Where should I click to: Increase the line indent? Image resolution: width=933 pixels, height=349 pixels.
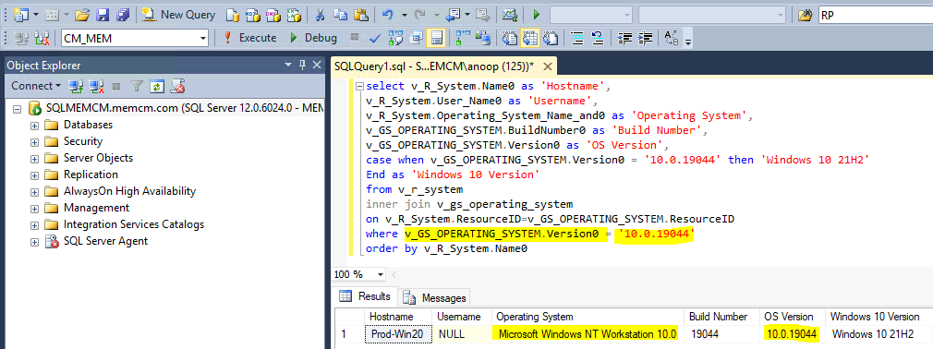(x=645, y=38)
